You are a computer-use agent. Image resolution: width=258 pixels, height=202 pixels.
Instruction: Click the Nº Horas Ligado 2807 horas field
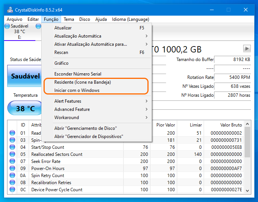coord(232,95)
